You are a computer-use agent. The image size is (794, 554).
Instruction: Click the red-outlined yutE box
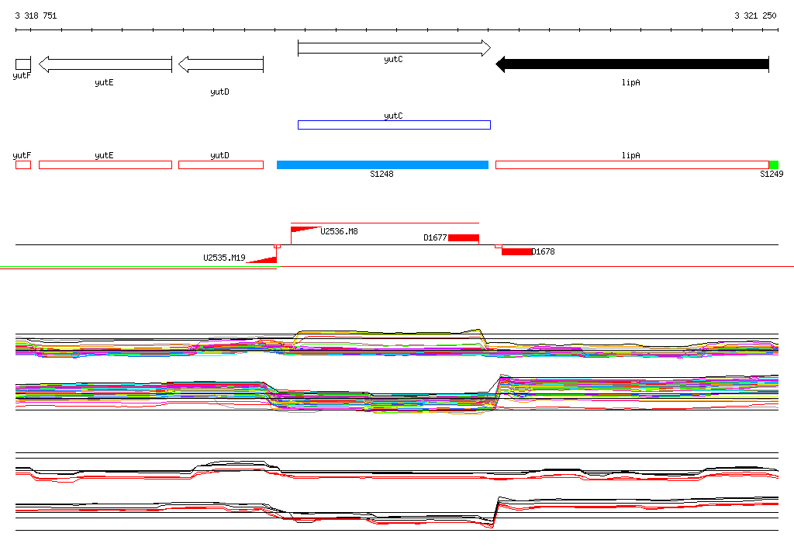[x=105, y=164]
